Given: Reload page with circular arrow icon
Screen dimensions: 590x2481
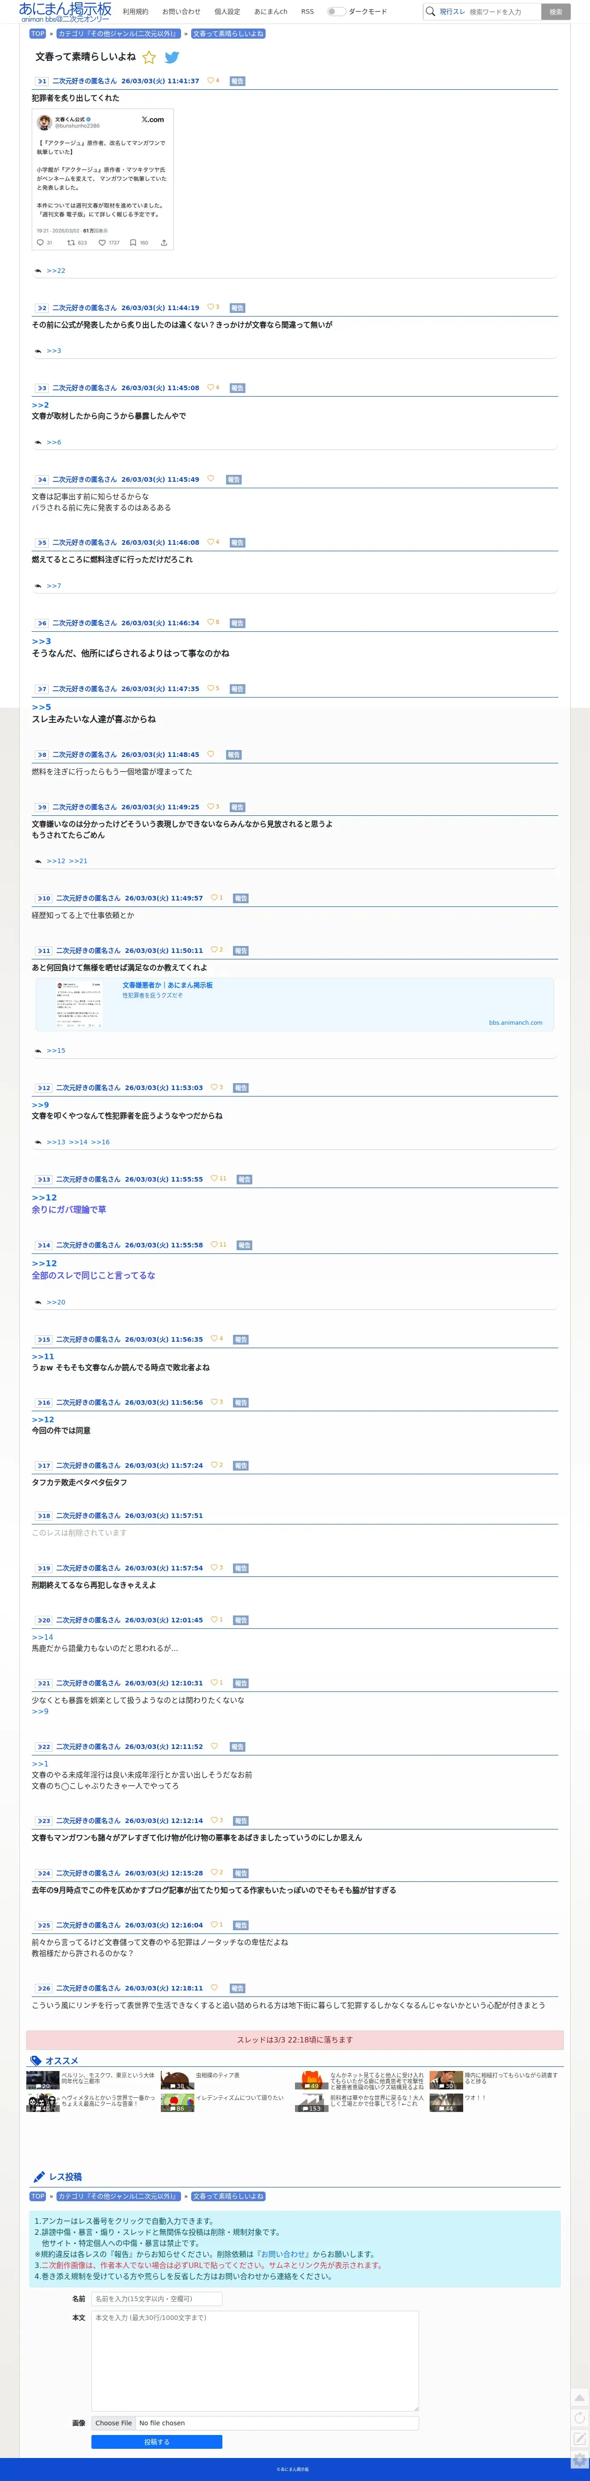Looking at the screenshot, I should 579,2418.
